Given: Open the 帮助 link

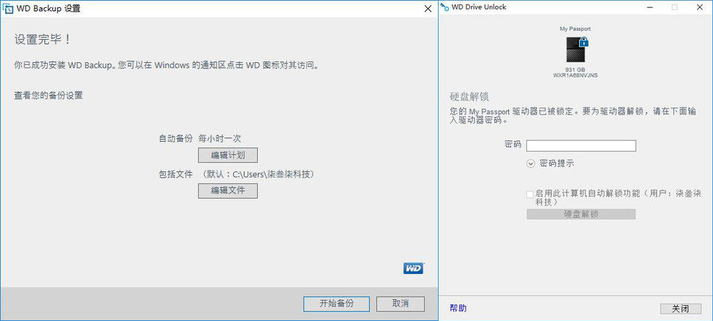Looking at the screenshot, I should click(x=458, y=309).
